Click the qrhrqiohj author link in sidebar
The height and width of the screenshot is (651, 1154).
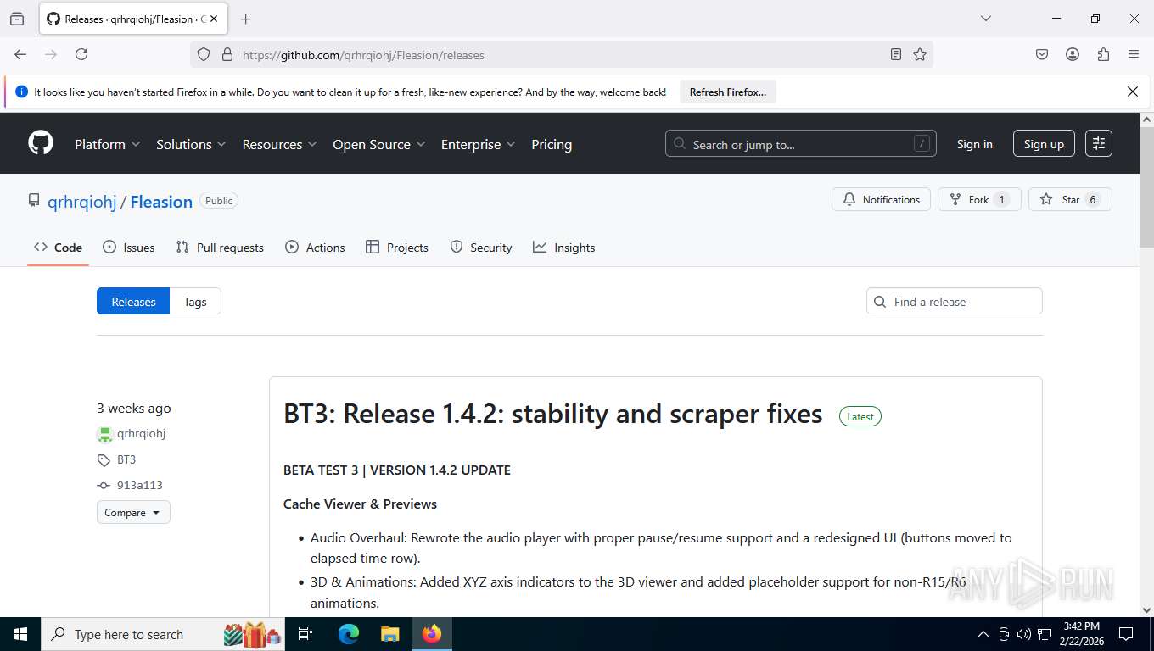[141, 433]
